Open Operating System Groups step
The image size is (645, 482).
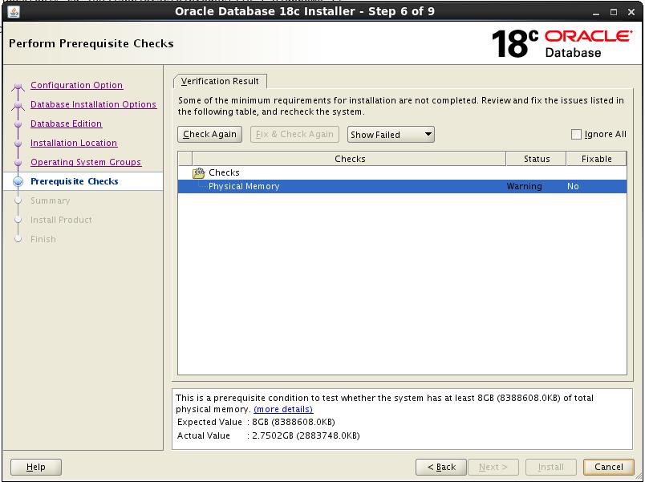[85, 163]
